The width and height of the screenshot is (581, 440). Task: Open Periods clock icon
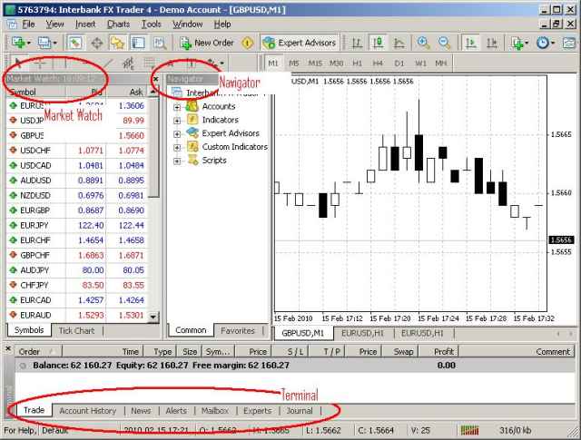point(543,43)
